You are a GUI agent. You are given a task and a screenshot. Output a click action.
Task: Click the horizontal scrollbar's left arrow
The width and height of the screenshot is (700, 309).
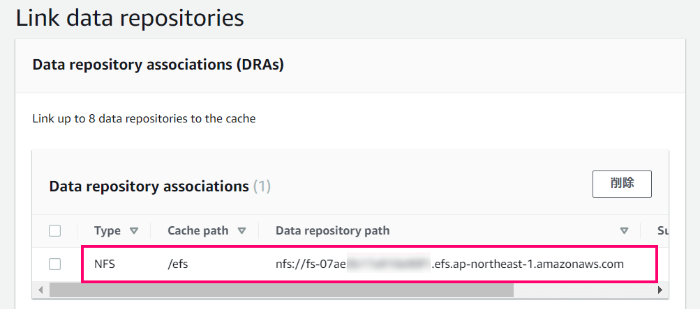pos(40,290)
